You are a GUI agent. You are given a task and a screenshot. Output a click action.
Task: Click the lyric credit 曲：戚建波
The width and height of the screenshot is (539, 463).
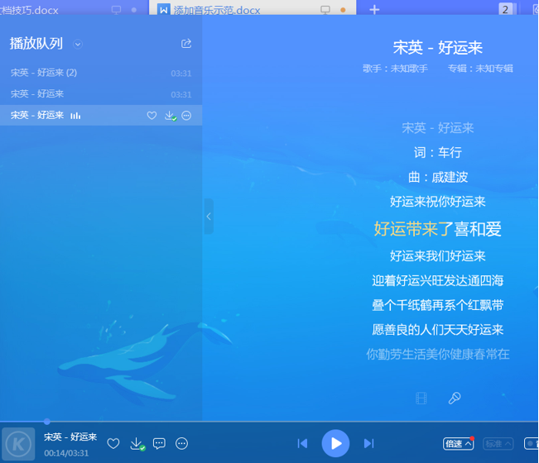tap(438, 178)
